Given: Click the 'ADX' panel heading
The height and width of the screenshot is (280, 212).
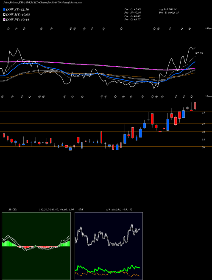Looking at the screenshot, I should point(81,210).
